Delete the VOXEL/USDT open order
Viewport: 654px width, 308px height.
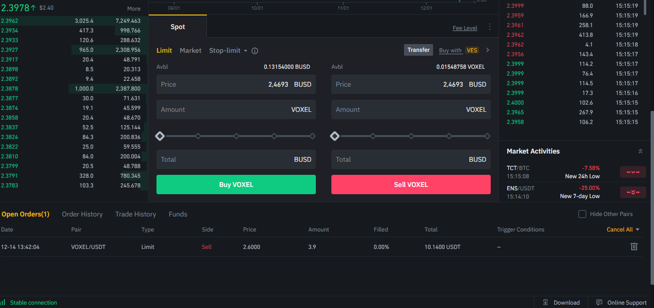click(634, 246)
